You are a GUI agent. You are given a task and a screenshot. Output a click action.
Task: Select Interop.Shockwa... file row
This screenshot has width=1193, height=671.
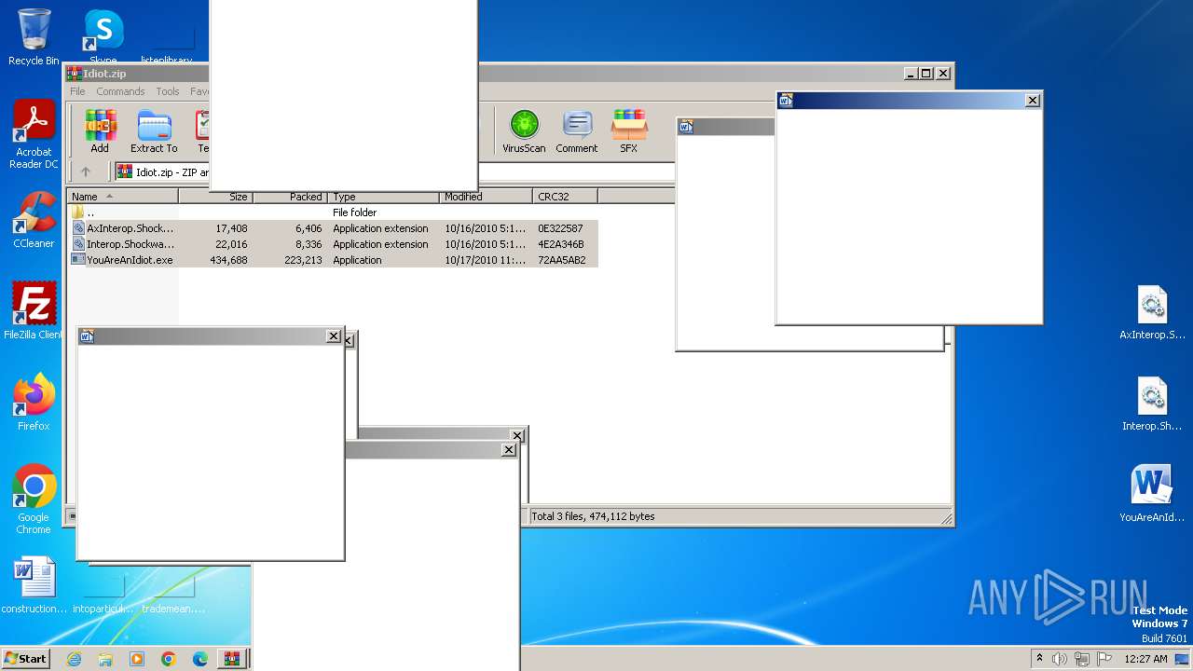(x=333, y=244)
